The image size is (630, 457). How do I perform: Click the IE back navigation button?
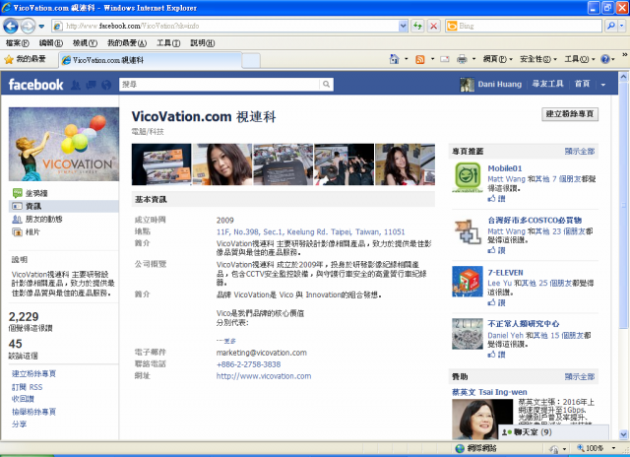coord(11,27)
